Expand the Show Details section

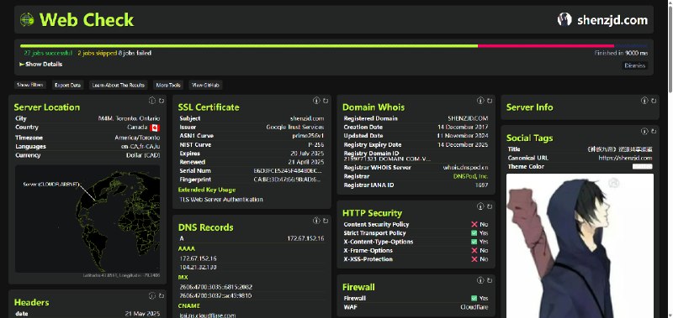[41, 65]
